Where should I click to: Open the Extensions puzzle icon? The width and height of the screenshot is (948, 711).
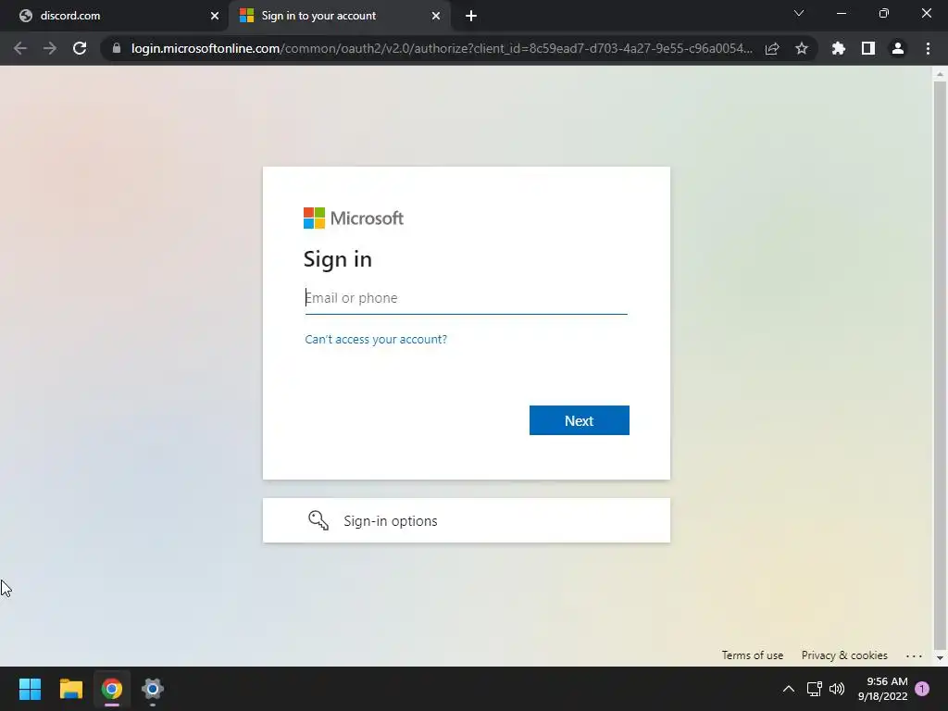pos(839,48)
